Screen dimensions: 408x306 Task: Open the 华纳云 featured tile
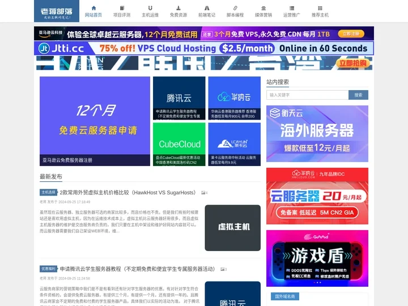click(x=235, y=98)
